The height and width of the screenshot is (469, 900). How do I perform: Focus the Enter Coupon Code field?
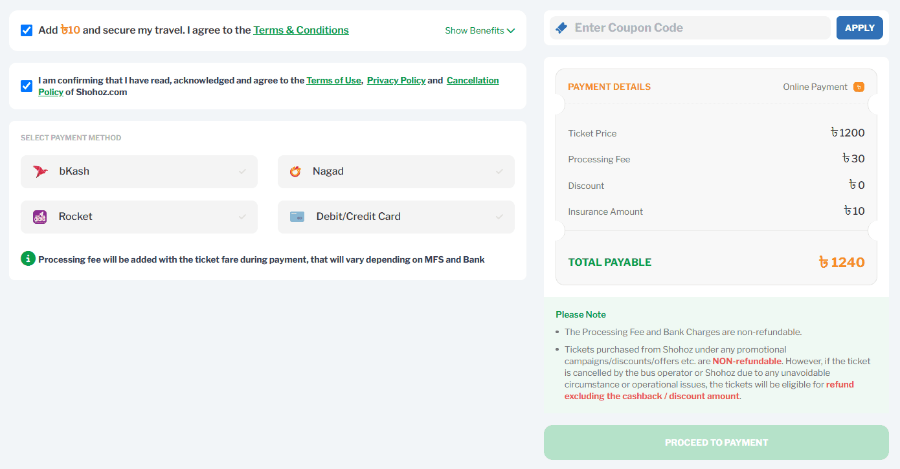click(690, 28)
